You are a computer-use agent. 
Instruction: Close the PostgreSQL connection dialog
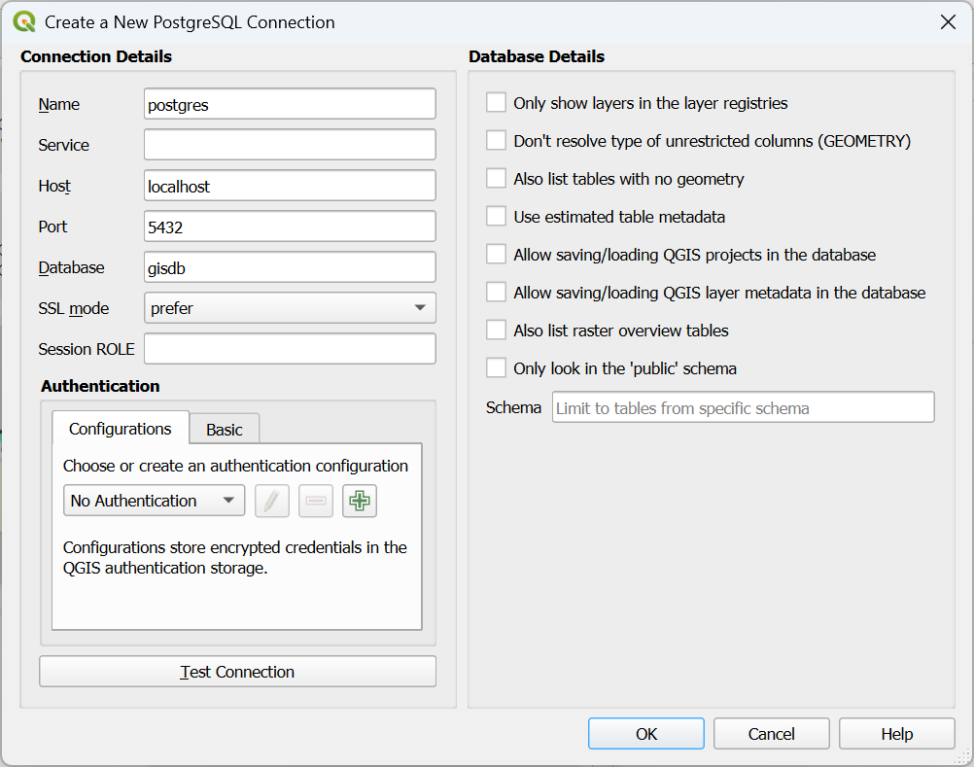948,21
